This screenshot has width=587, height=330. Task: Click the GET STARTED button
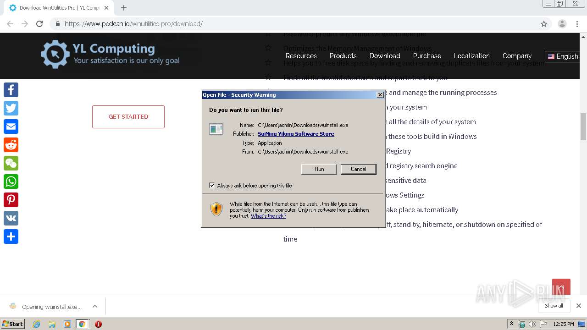[x=128, y=117]
